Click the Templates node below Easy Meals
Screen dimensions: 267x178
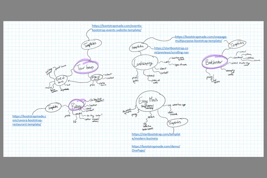177,122
